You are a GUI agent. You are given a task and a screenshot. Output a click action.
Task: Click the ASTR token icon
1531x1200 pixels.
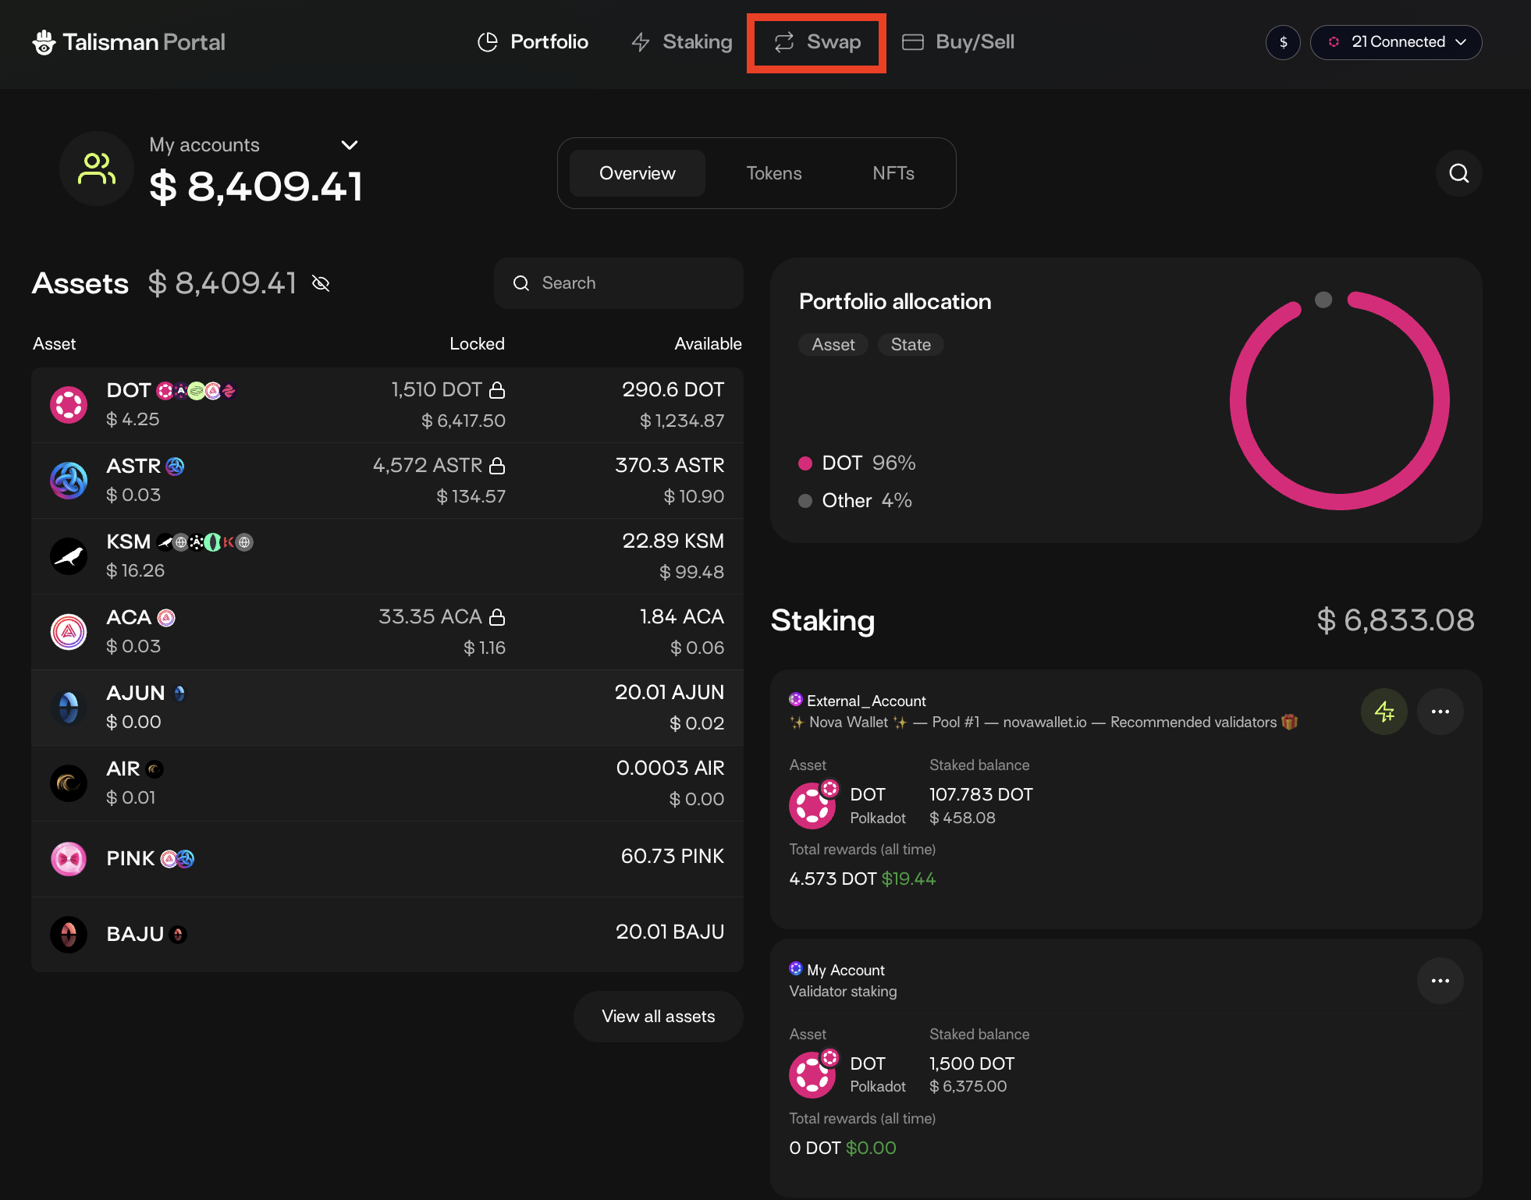point(69,481)
